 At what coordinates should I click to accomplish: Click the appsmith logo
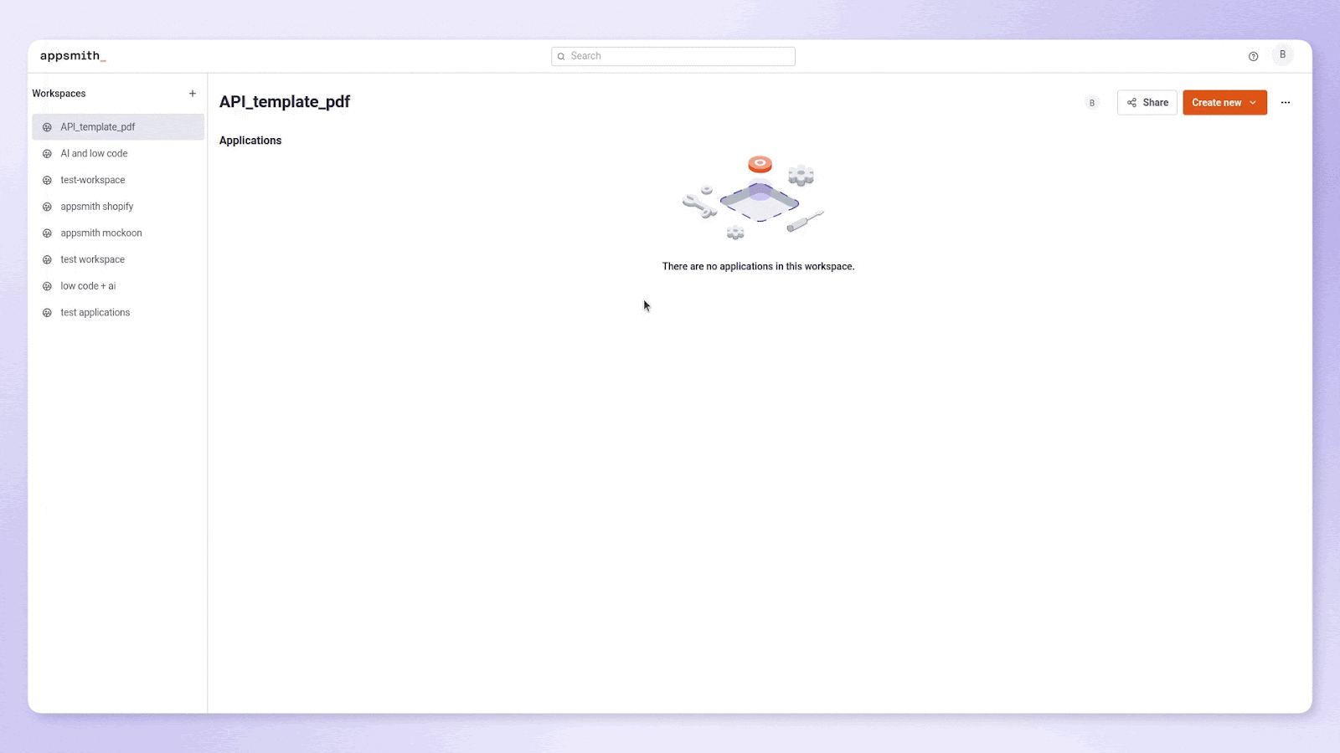coord(72,55)
